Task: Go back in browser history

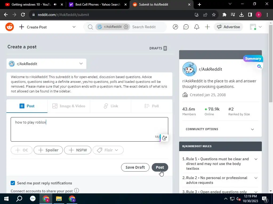Action: (x=6, y=15)
